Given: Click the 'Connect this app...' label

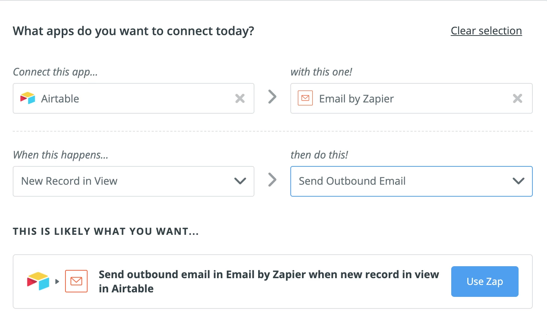Looking at the screenshot, I should pos(55,72).
